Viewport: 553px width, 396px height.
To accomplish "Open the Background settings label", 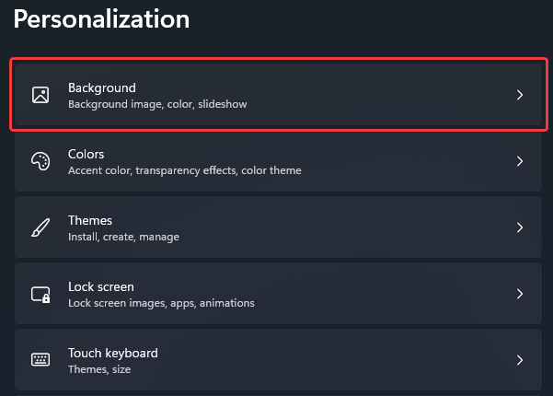I will (x=102, y=87).
